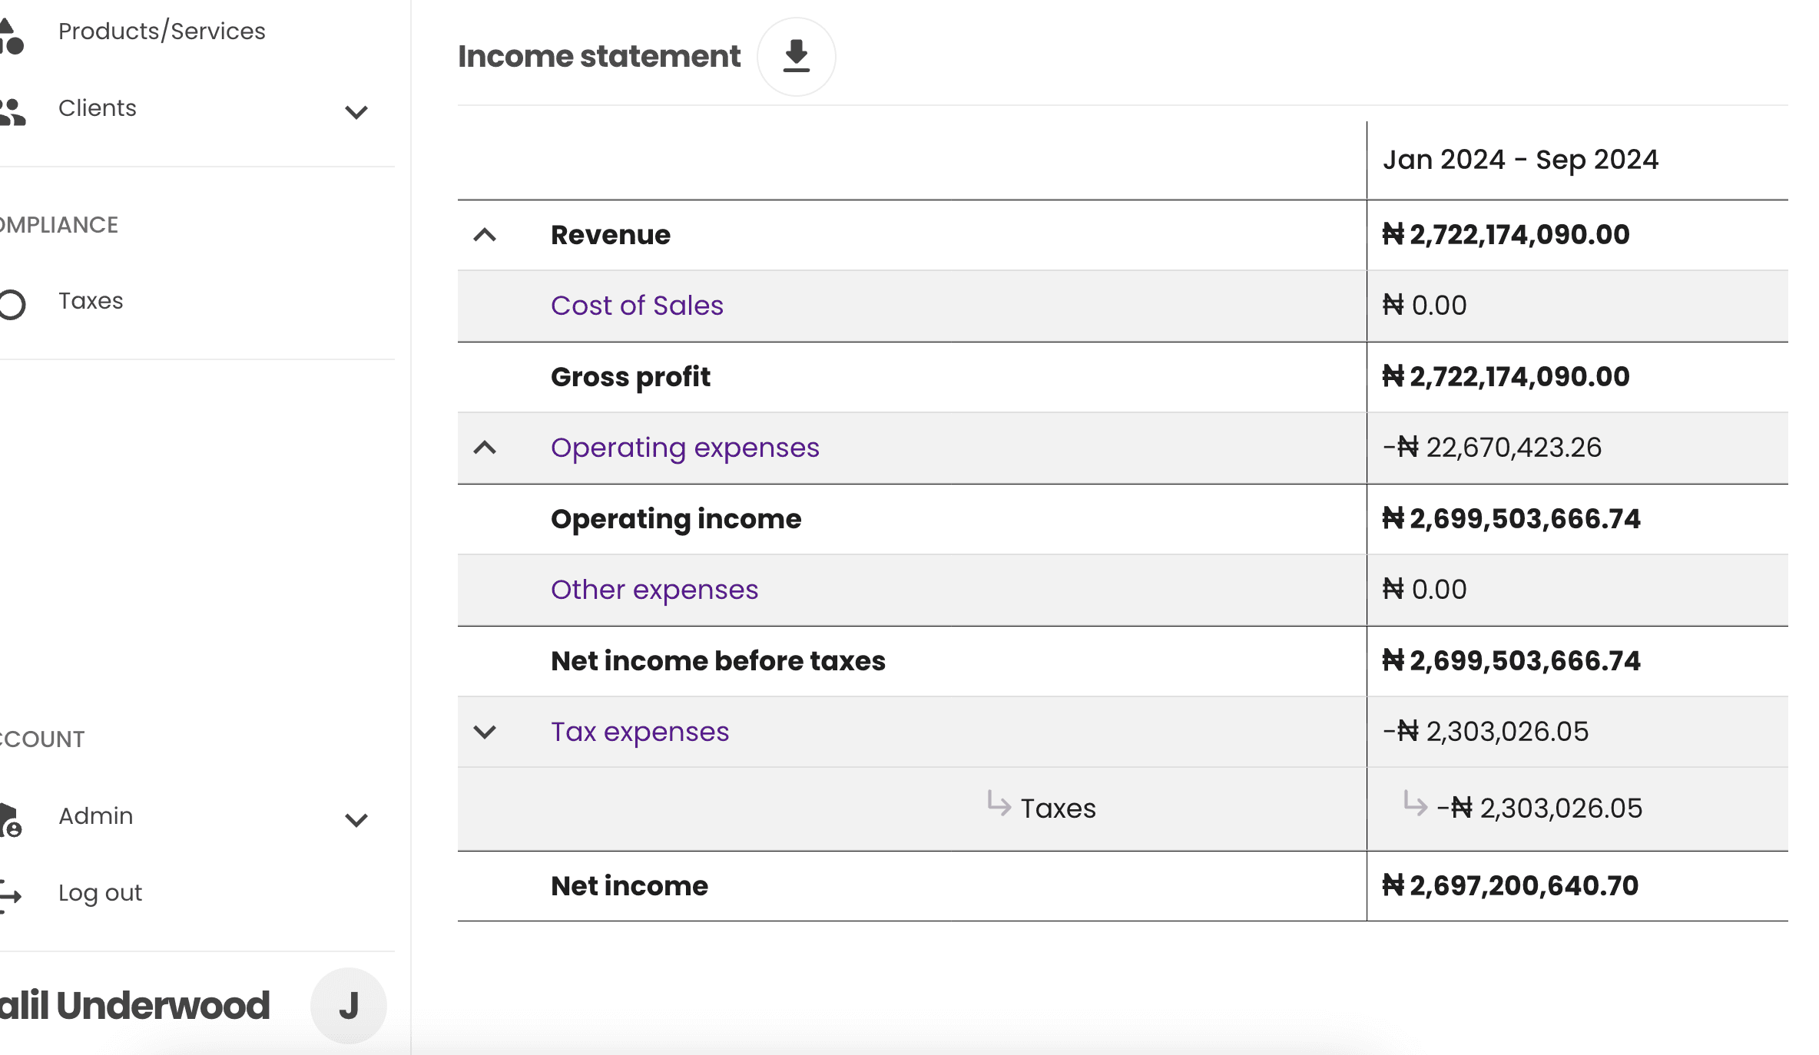1819x1055 pixels.
Task: Collapse the Revenue row
Action: (485, 235)
